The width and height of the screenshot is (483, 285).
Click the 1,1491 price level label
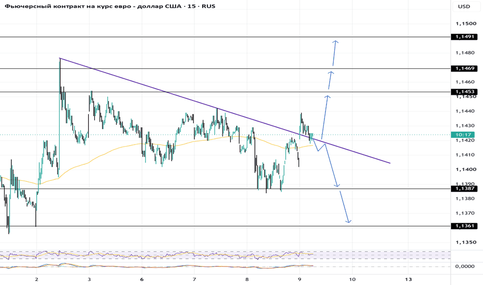coord(464,37)
